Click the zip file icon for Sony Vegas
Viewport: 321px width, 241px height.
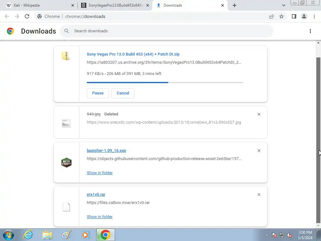pos(66,56)
